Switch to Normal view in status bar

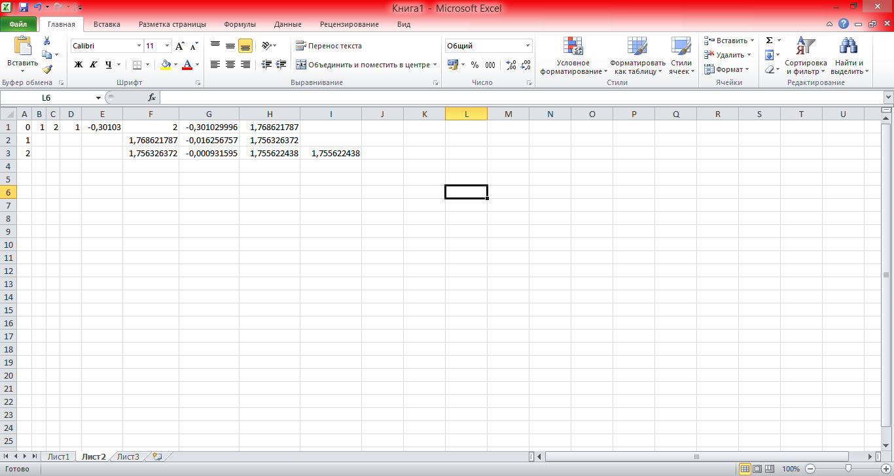745,469
